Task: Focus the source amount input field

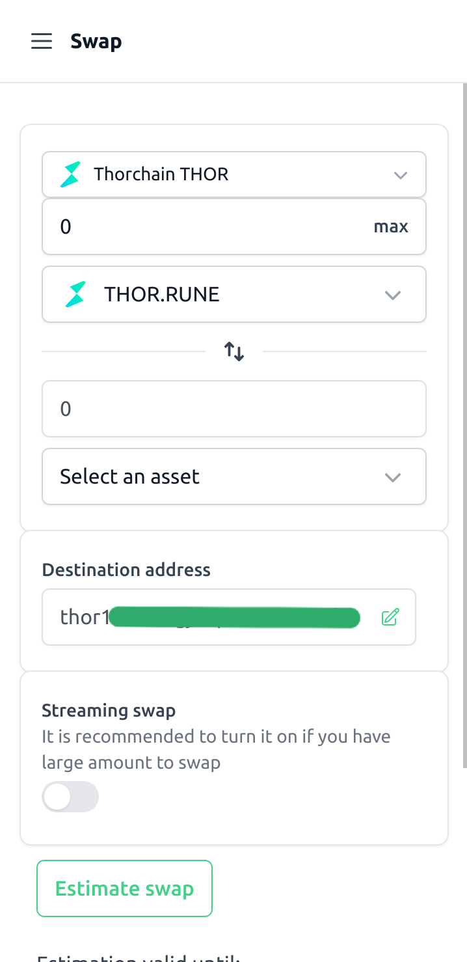Action: coord(208,227)
